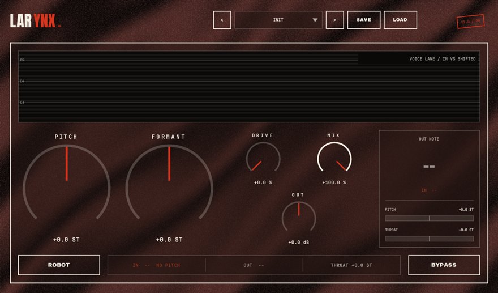The width and height of the screenshot is (498, 293).
Task: Click the VOICE LANE / IN VS SHIFTED label
Action: [443, 59]
